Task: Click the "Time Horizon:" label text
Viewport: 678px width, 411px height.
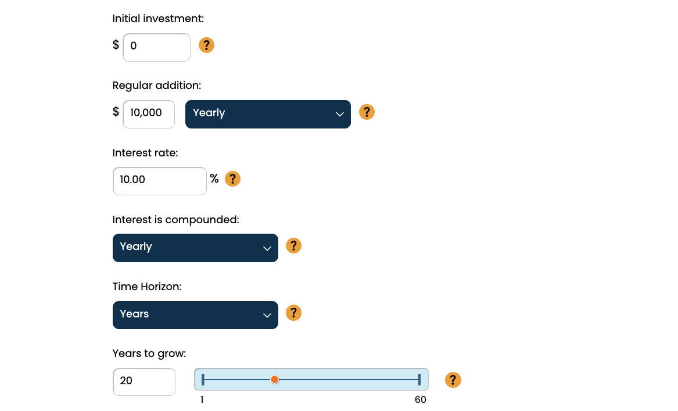Action: 147,287
